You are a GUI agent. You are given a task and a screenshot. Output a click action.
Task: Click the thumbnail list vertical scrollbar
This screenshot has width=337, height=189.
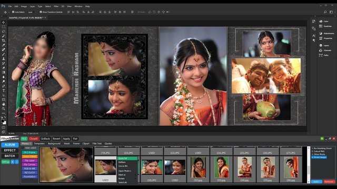[x=309, y=164]
